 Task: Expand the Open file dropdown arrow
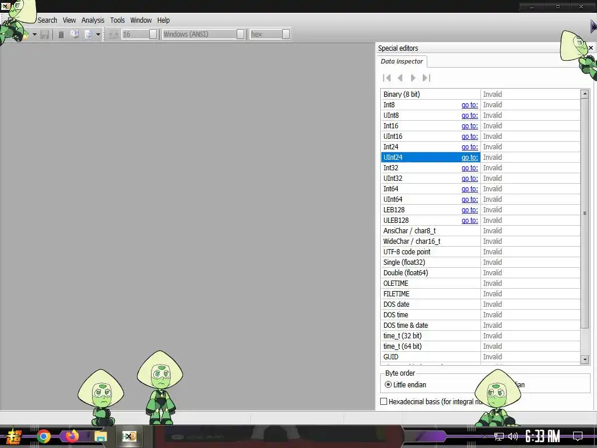point(34,34)
